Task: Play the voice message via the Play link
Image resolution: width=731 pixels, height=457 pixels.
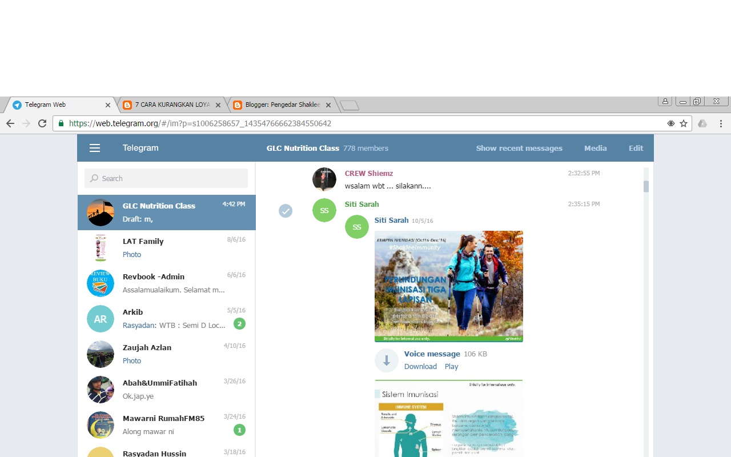Action: (451, 366)
